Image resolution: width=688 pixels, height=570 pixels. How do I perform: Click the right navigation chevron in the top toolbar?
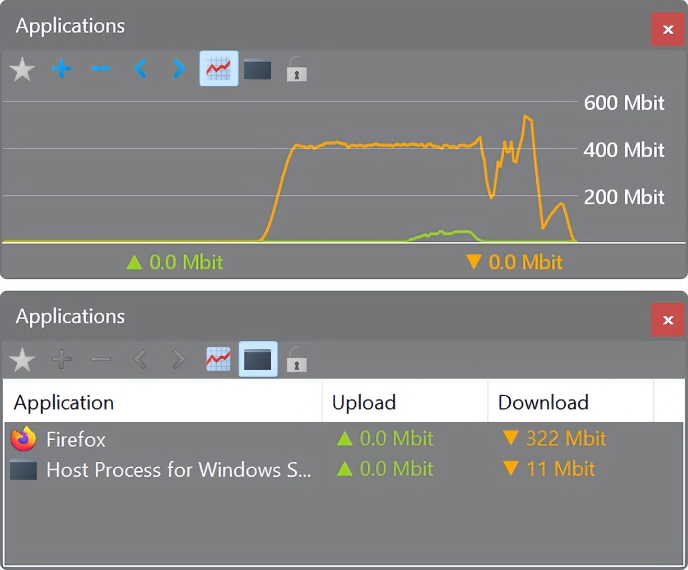(178, 69)
